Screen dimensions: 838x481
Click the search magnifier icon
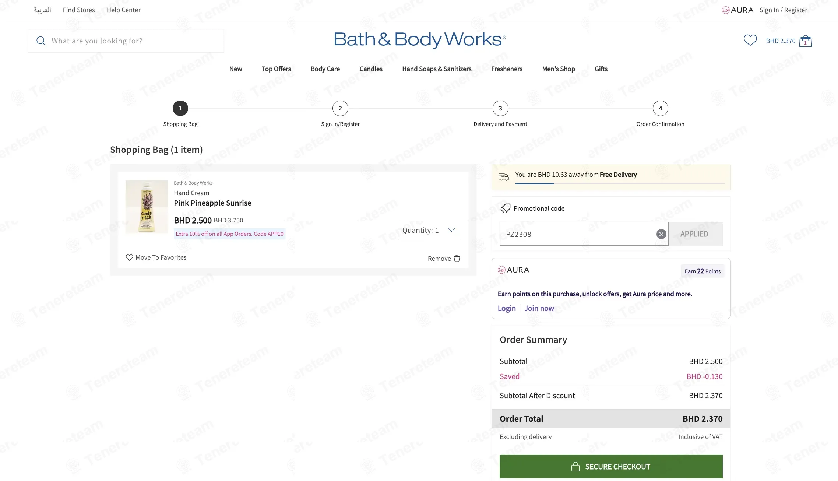[41, 41]
